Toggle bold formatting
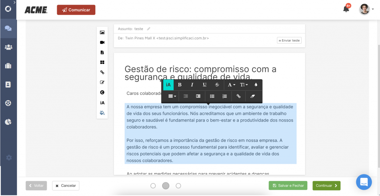Screen dimensions: 380x196 (x=180, y=85)
